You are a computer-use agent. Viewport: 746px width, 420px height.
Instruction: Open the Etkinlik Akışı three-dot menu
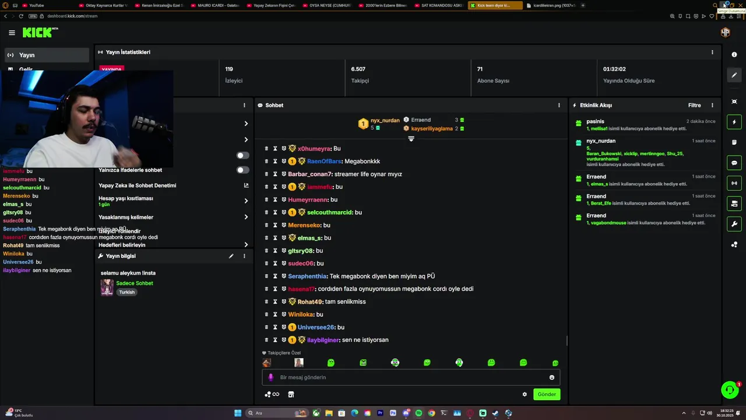tap(712, 106)
